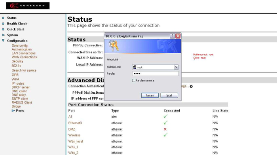Open the Bridge link
The height and width of the screenshot is (155, 277).
[x=16, y=106]
